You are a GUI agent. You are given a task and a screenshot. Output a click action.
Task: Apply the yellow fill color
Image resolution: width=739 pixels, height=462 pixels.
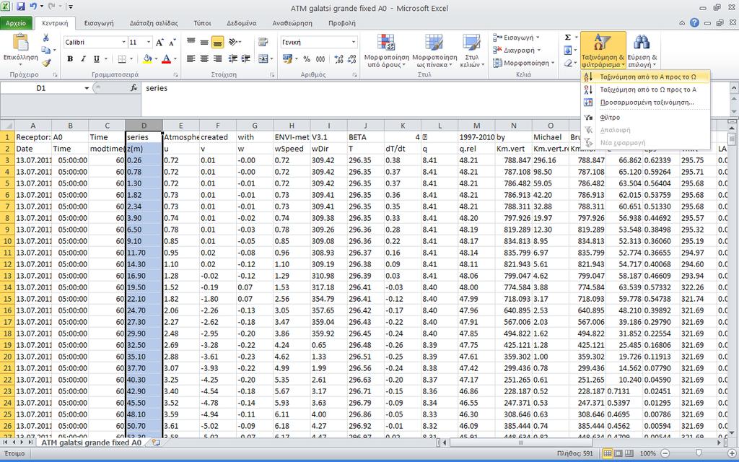(x=147, y=59)
